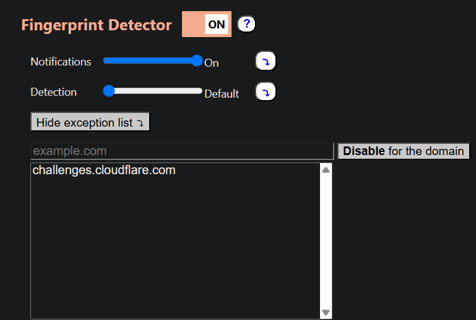The height and width of the screenshot is (320, 476).
Task: Click the Fingerprint Detector heading text
Action: [97, 25]
